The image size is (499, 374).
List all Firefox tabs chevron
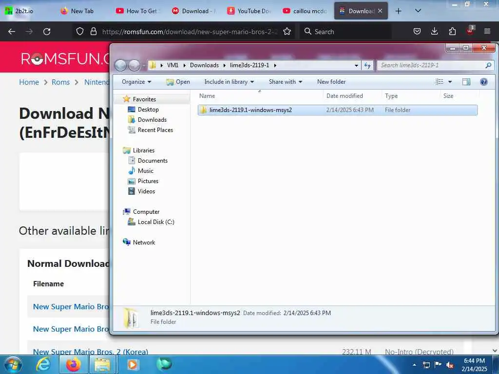point(418,11)
